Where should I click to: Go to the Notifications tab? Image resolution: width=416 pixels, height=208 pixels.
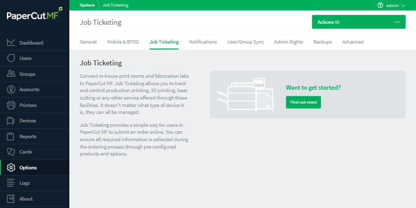pos(203,42)
